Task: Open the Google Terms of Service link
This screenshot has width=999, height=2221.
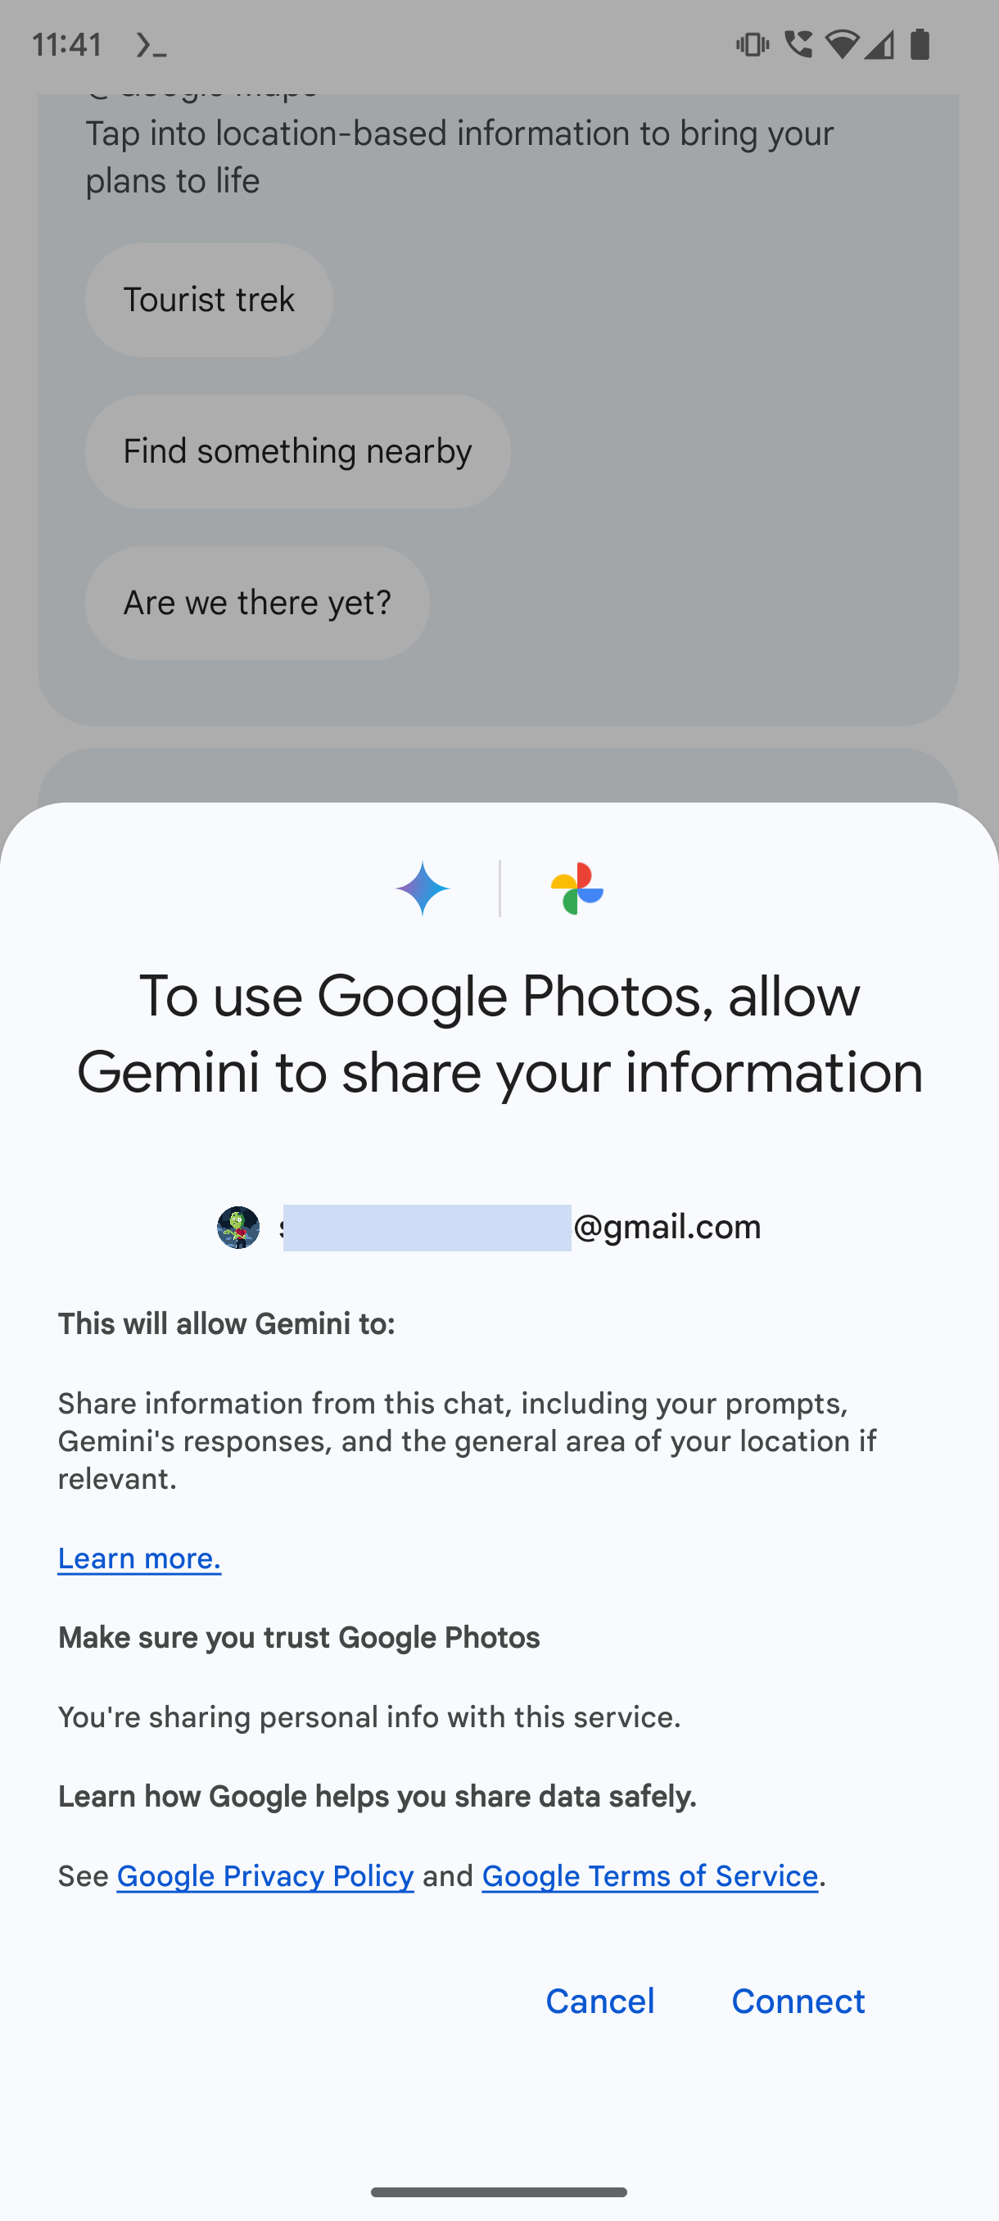Action: tap(650, 1875)
